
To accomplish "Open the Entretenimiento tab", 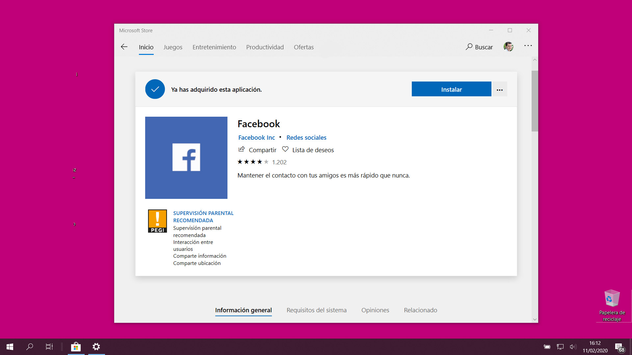I will coord(214,47).
